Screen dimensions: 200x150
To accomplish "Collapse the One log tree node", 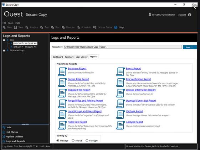I will (4, 40).
